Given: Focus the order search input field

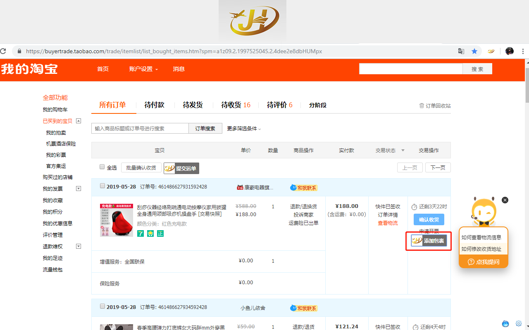Looking at the screenshot, I should pos(140,128).
